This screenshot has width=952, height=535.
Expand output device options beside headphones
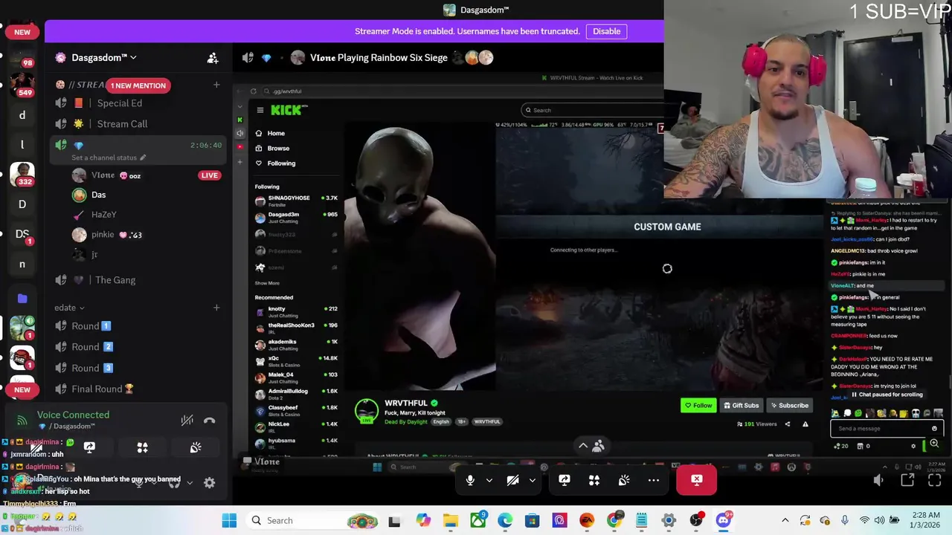point(190,483)
